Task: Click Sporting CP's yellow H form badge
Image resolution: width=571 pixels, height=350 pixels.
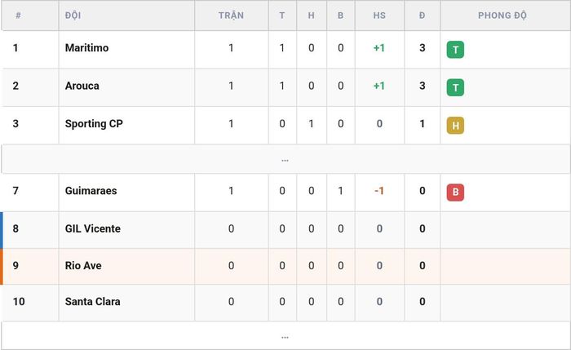Action: pos(455,126)
